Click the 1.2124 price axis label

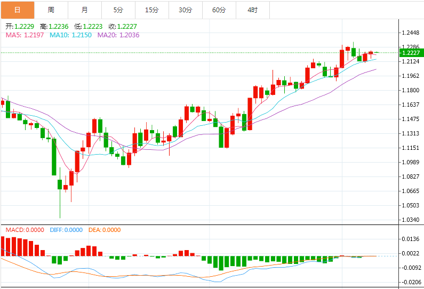point(411,62)
